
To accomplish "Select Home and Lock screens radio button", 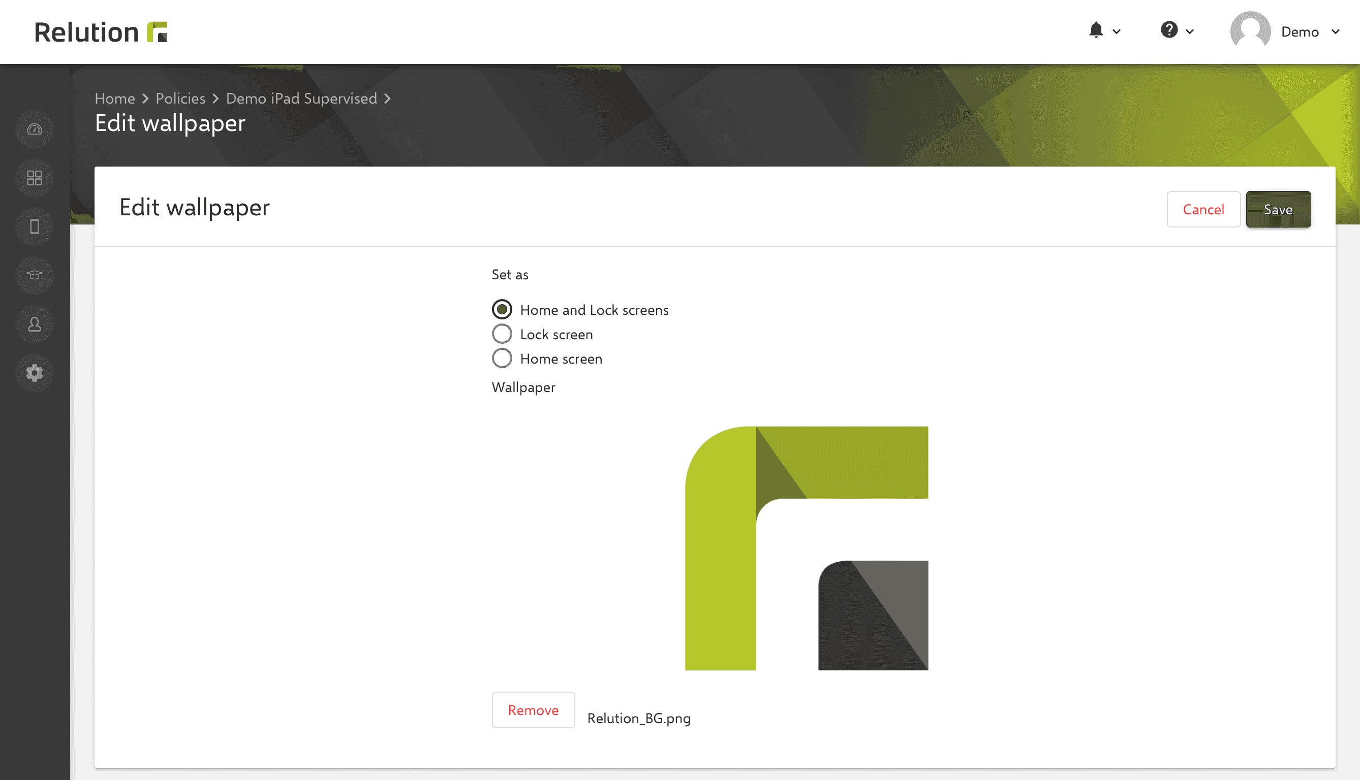I will coord(502,309).
